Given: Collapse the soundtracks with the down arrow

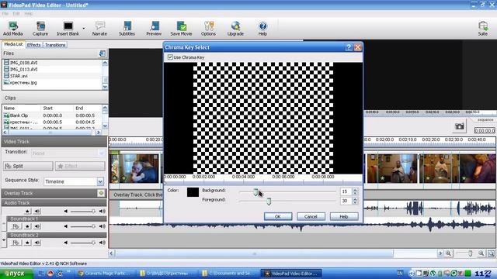Looking at the screenshot, I should coord(4,240).
